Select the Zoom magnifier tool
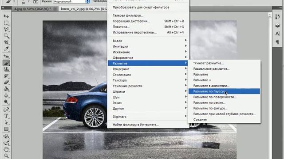This screenshot has height=159, width=284. click(6, 156)
